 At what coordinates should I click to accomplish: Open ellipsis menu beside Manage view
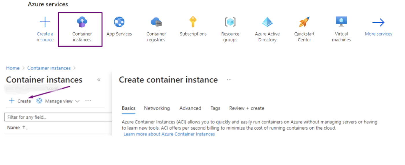coord(88,101)
